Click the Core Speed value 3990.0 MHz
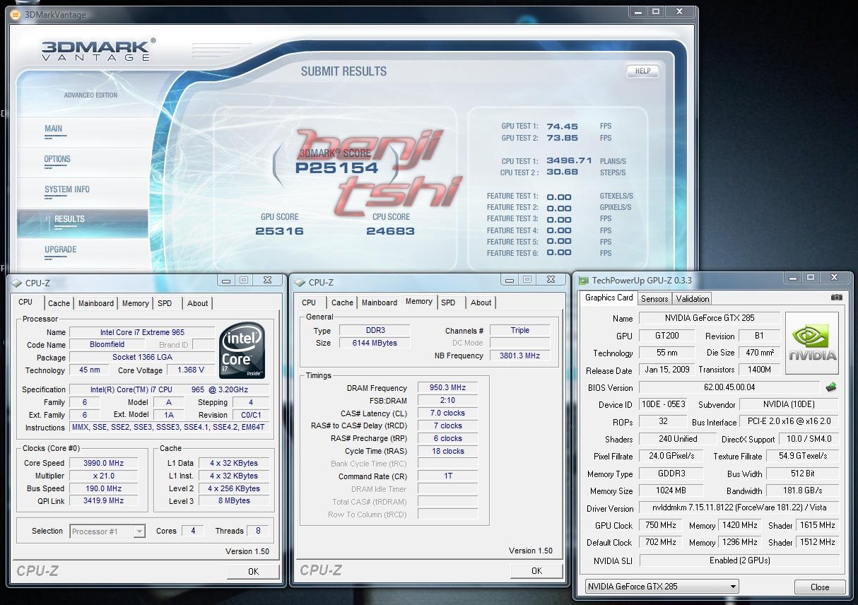The image size is (858, 605). pos(104,464)
